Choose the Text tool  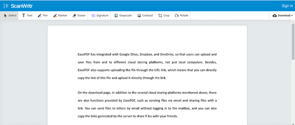pos(27,16)
